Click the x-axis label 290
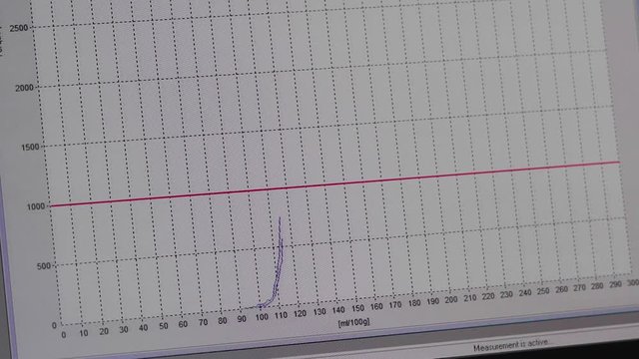The width and height of the screenshot is (639, 359). pyautogui.click(x=615, y=284)
